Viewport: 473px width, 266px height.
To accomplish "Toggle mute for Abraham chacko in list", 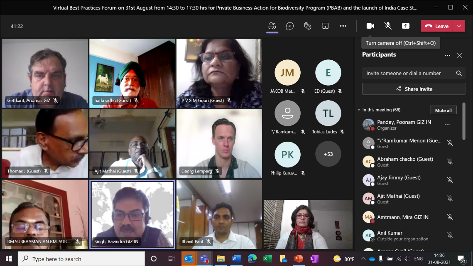I will (450, 162).
